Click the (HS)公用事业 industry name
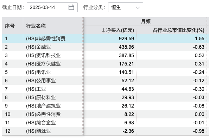 tap(41, 81)
